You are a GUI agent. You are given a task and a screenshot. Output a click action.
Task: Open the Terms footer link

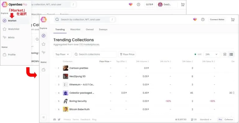click(75, 120)
